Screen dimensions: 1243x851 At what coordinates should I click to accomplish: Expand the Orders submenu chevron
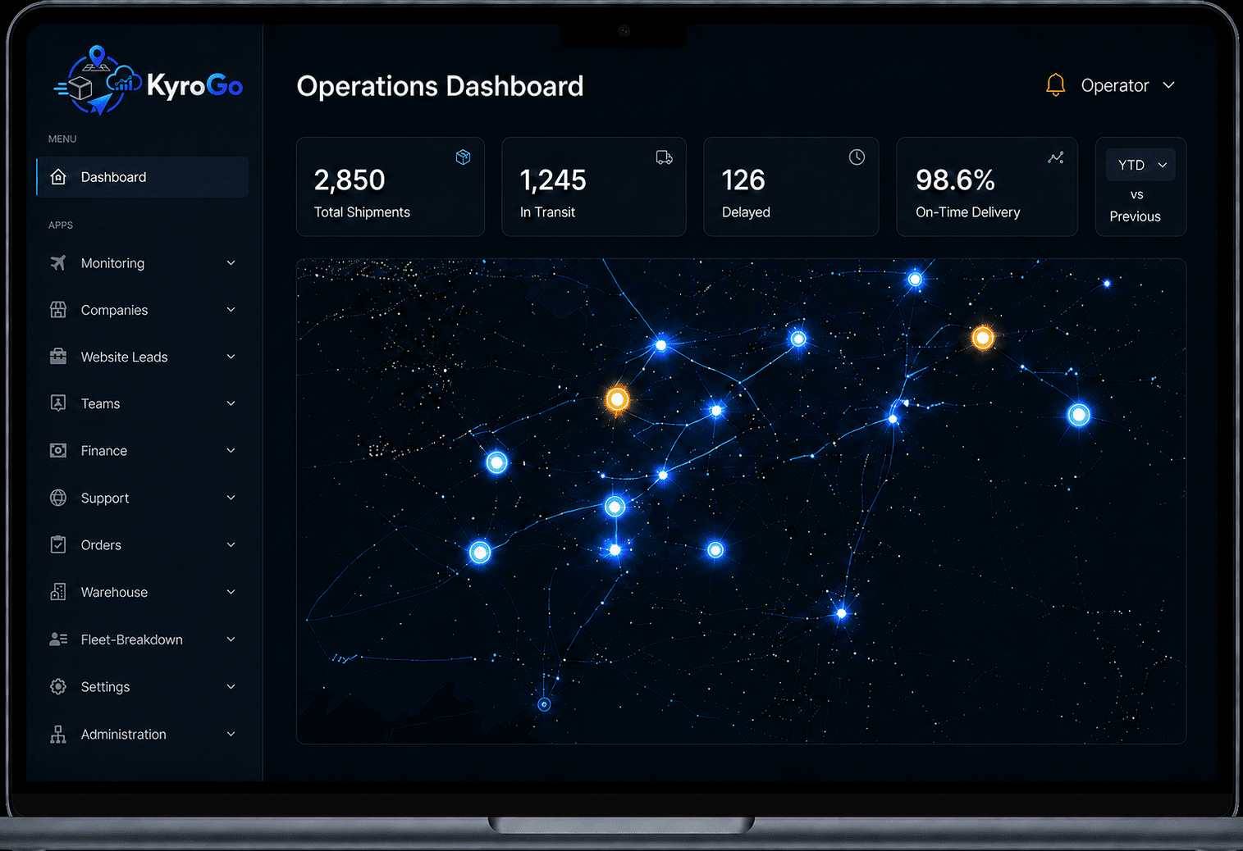click(x=231, y=544)
